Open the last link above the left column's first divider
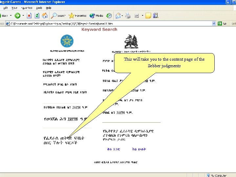The height and width of the screenshot is (177, 236). [65, 92]
